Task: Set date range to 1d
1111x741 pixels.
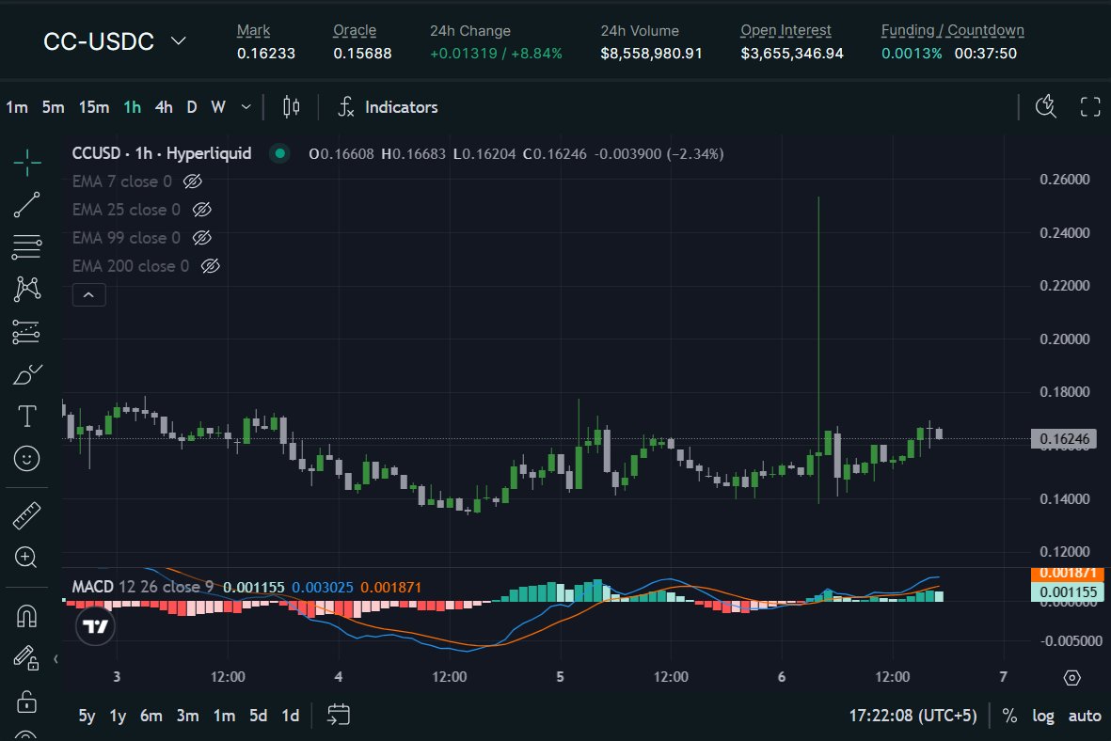Action: point(291,716)
